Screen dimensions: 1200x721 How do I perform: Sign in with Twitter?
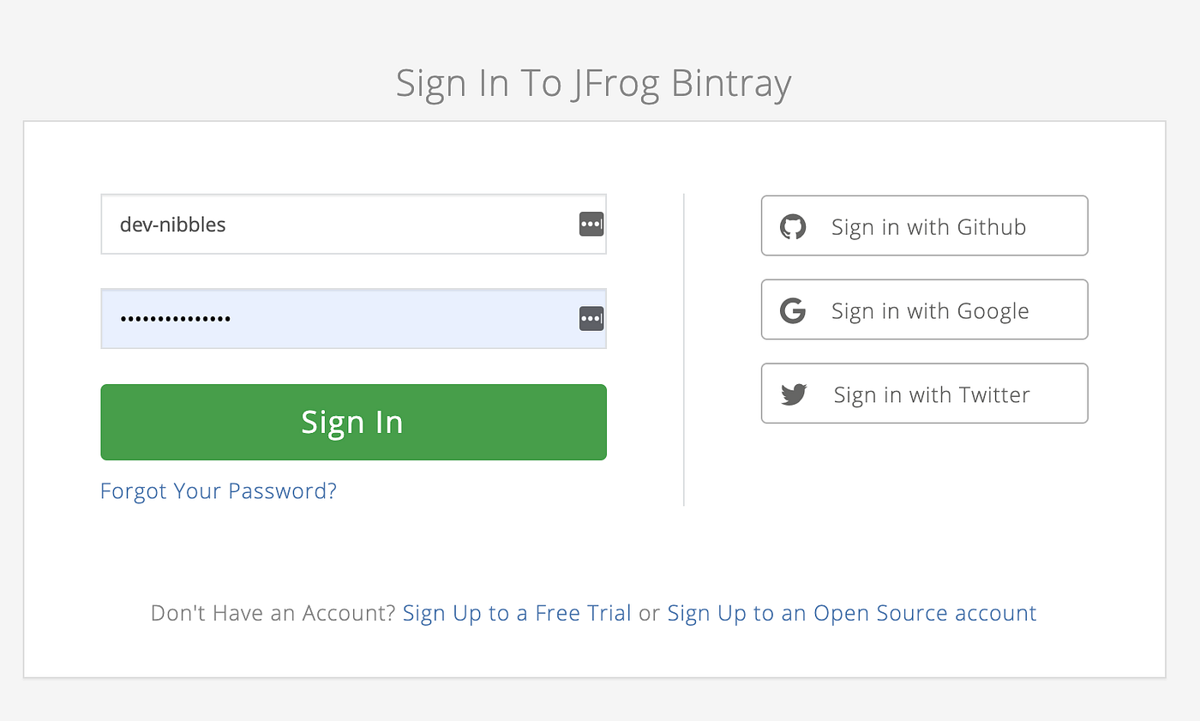click(924, 394)
